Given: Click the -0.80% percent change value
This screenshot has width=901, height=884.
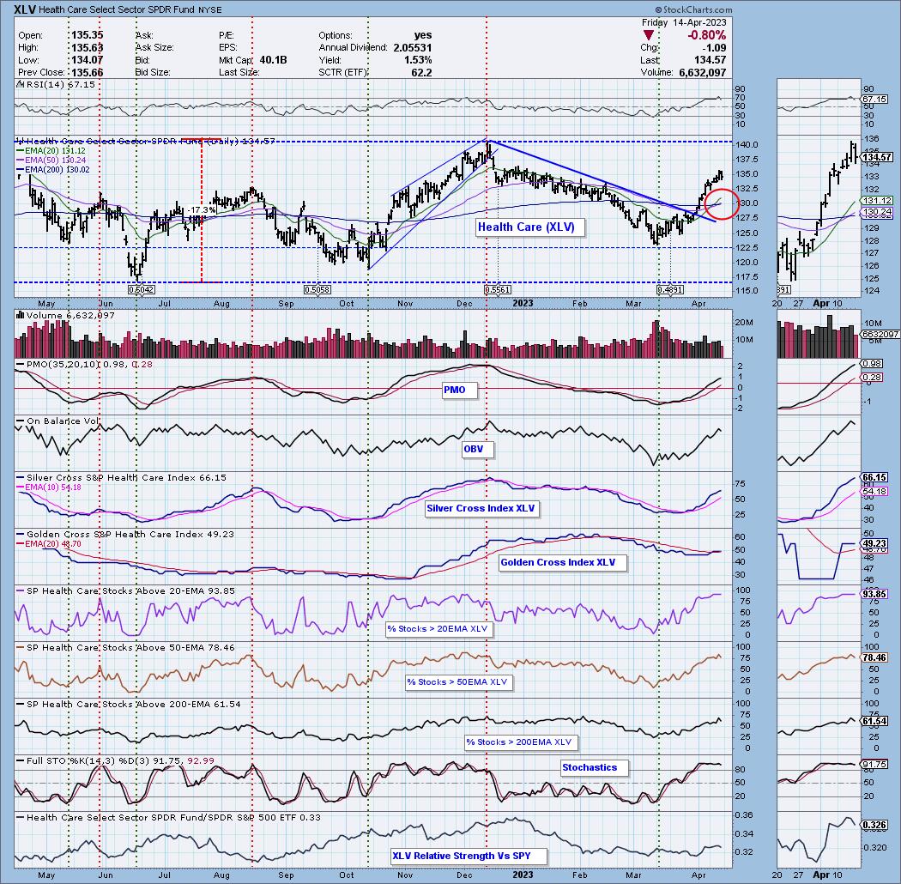Looking at the screenshot, I should point(706,36).
